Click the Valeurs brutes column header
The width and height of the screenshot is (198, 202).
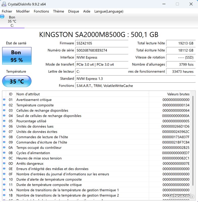click(x=170, y=94)
